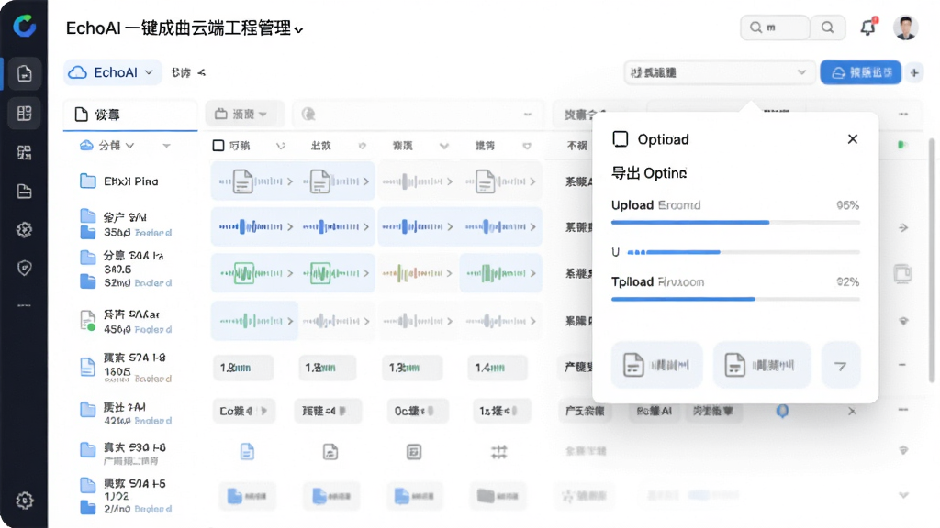Click the EIkxI Pina folder icon
Image resolution: width=940 pixels, height=528 pixels.
87,181
